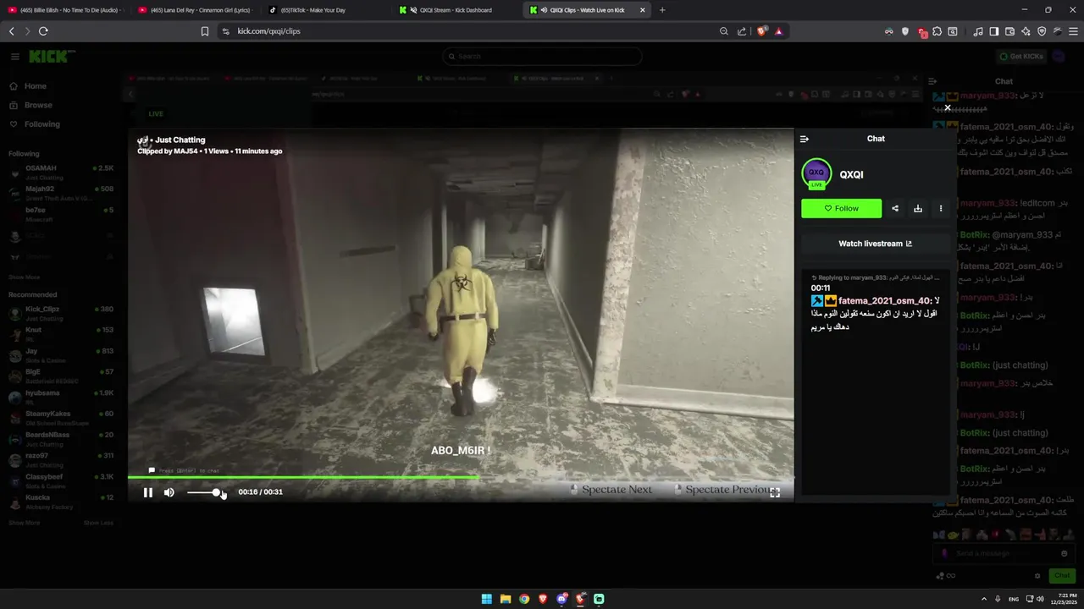Open media control music note icon
1084x609 pixels.
pos(978,31)
